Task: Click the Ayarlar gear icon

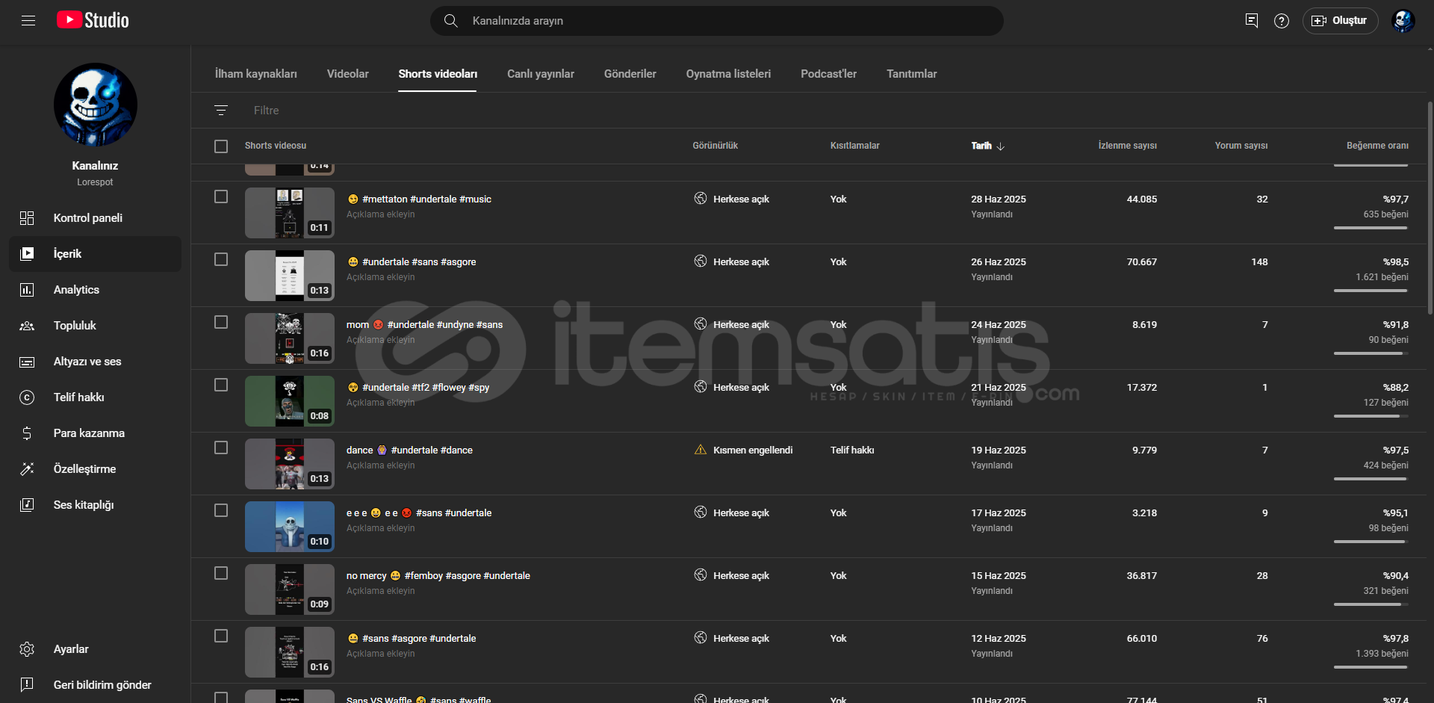Action: [x=27, y=649]
